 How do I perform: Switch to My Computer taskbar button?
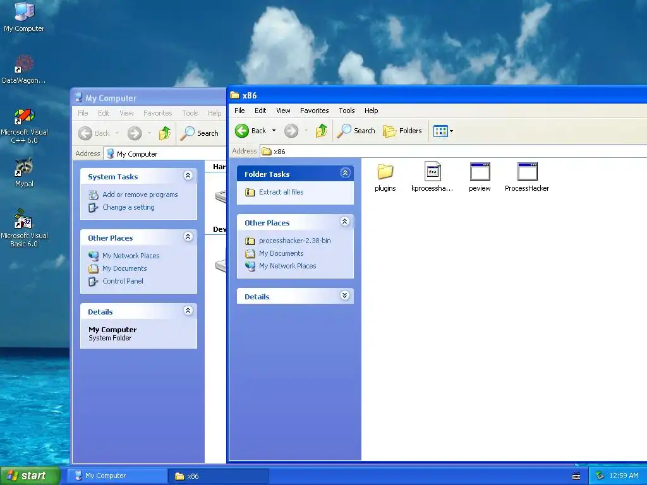[117, 476]
